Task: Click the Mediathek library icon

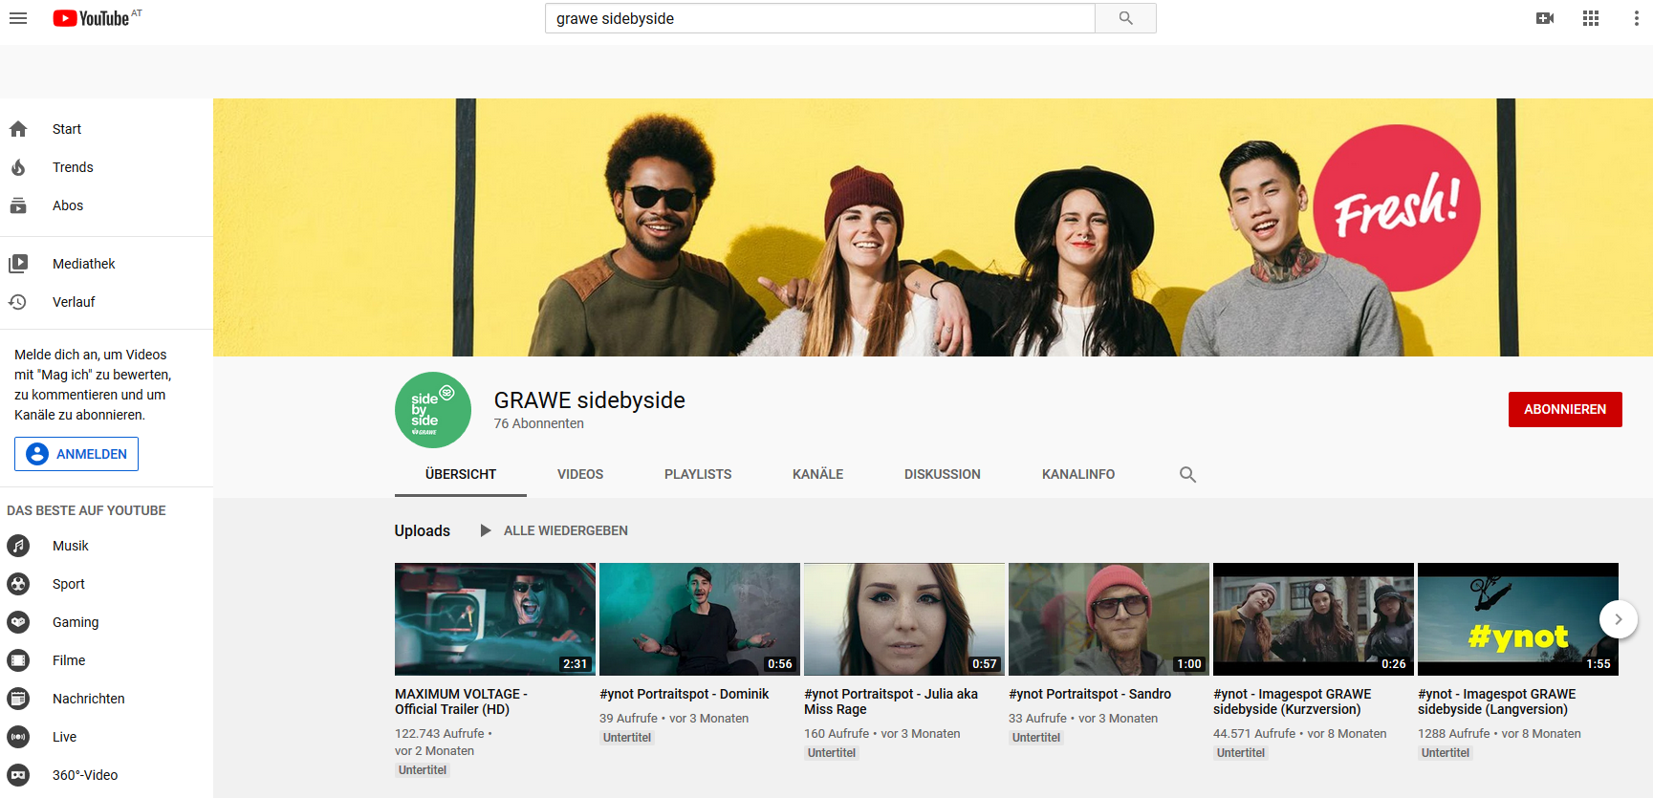Action: pyautogui.click(x=18, y=264)
